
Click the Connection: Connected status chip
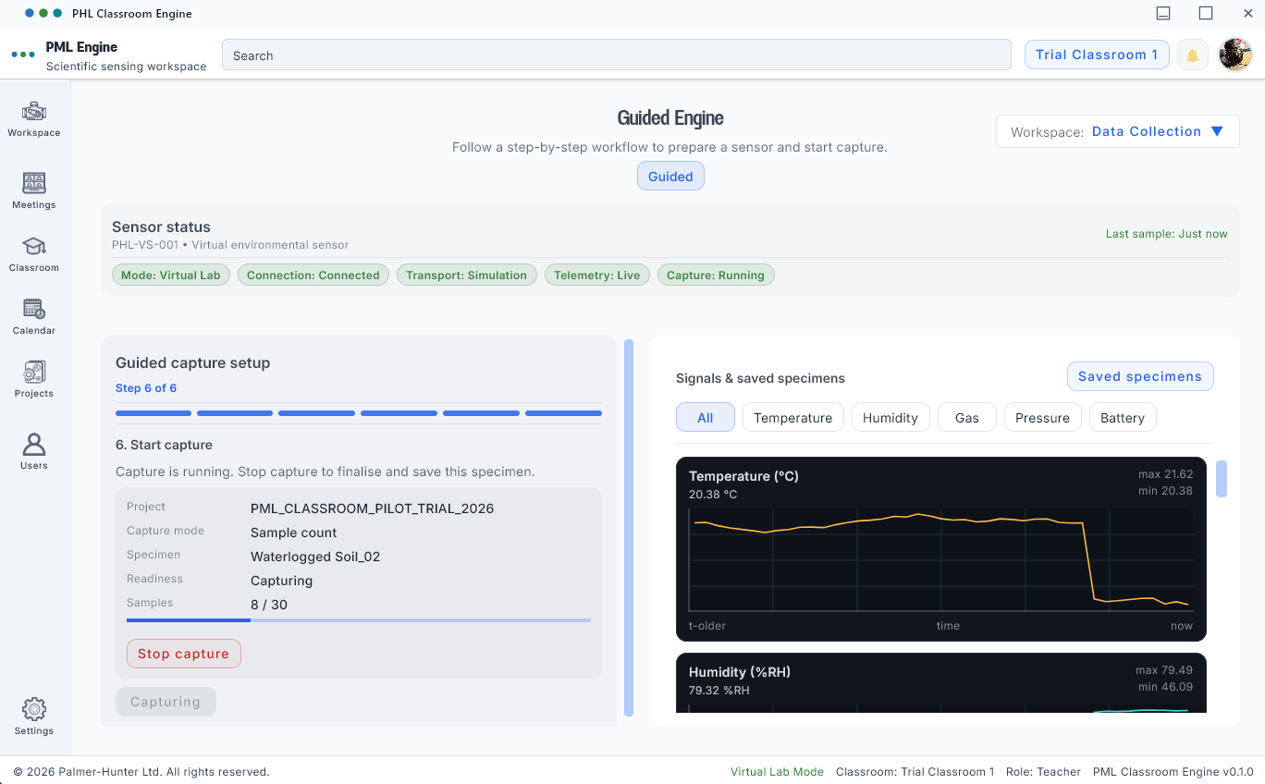coord(313,275)
